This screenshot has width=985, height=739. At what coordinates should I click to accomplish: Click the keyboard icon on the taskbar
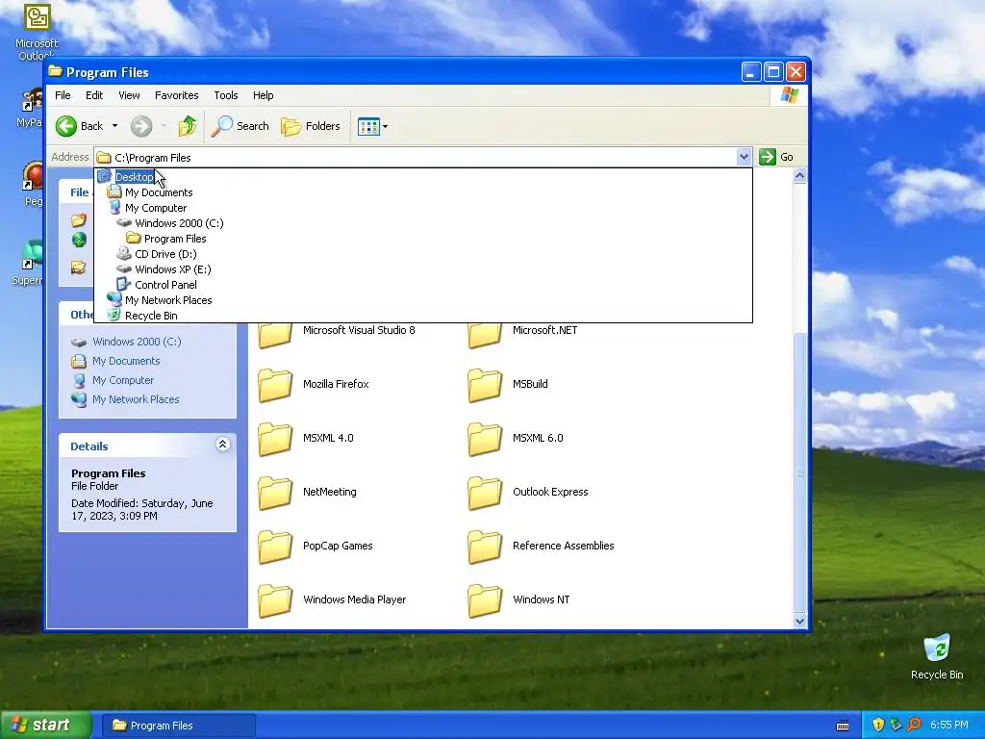843,726
